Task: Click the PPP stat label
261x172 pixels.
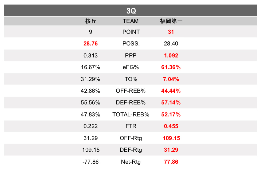Action: pos(131,56)
